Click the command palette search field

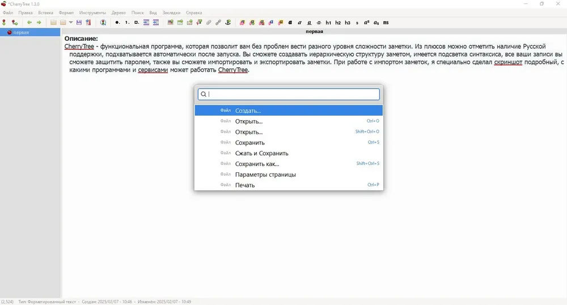pyautogui.click(x=289, y=94)
